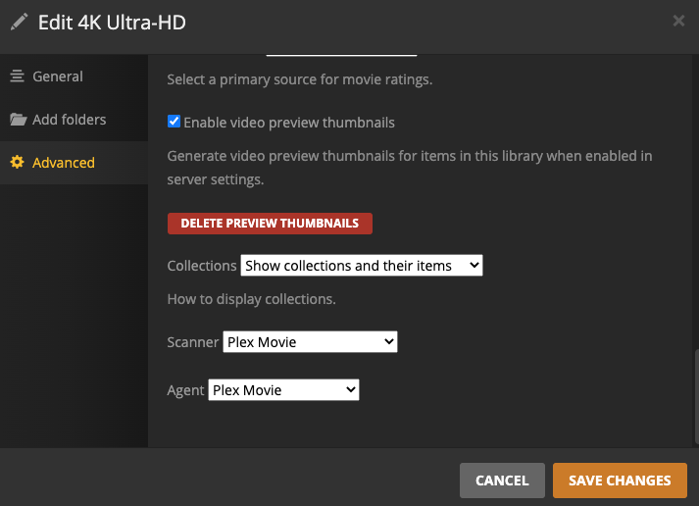
Task: Open the Agent dropdown set to Plex Movie
Action: coord(283,390)
